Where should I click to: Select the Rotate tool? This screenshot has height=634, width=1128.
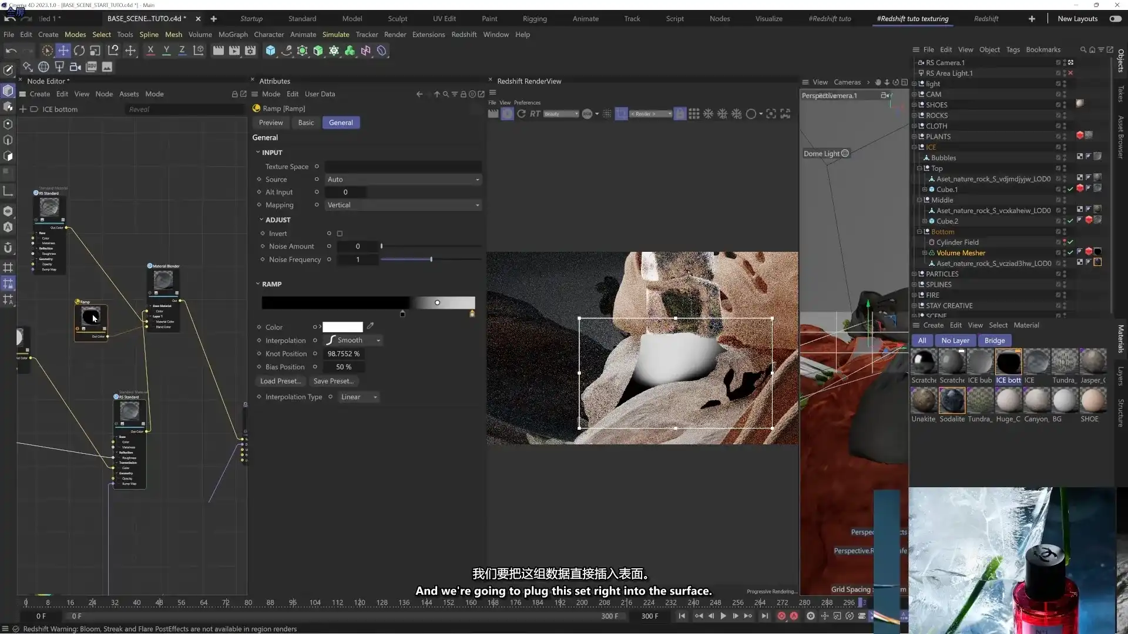pos(79,50)
